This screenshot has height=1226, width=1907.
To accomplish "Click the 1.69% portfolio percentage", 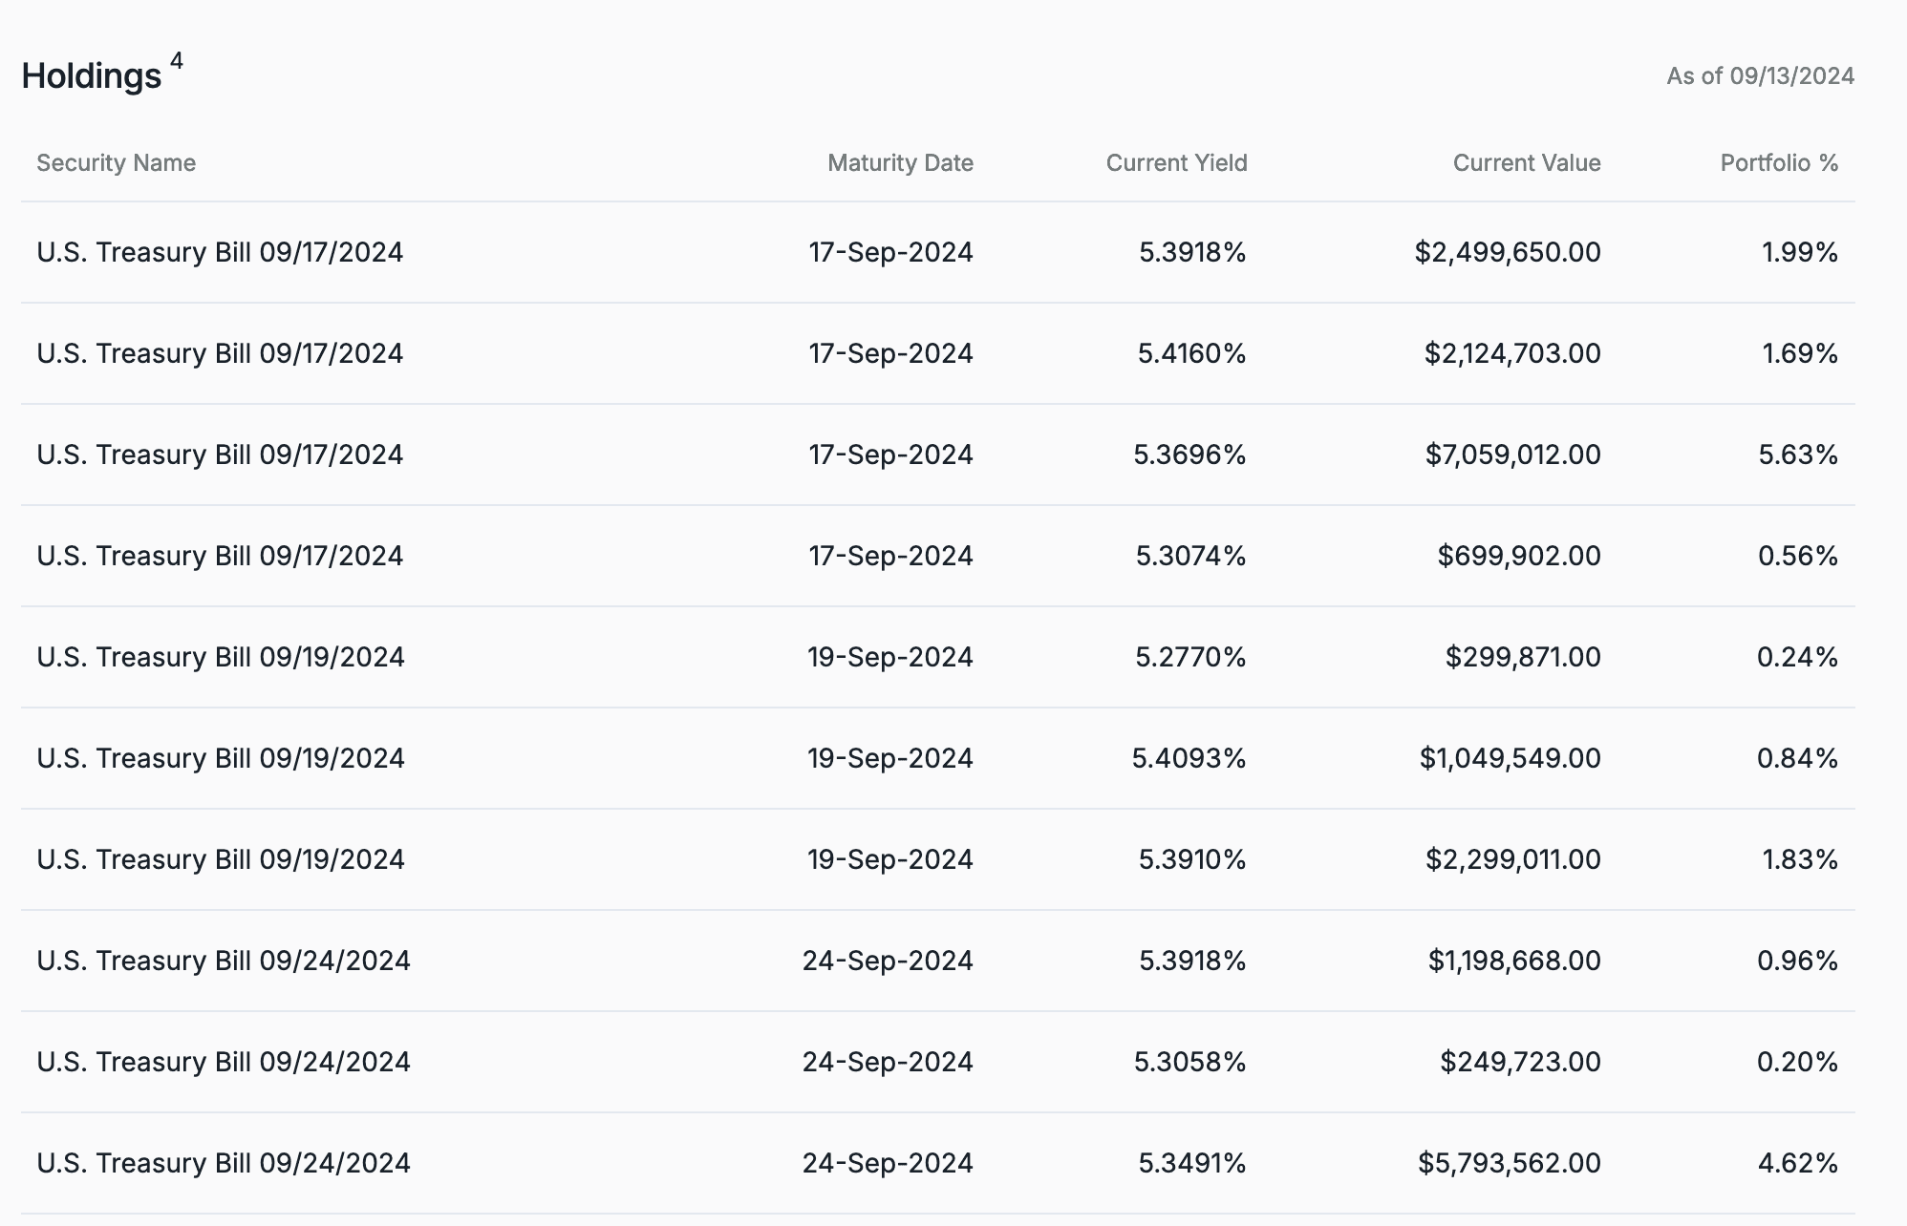I will tap(1800, 353).
